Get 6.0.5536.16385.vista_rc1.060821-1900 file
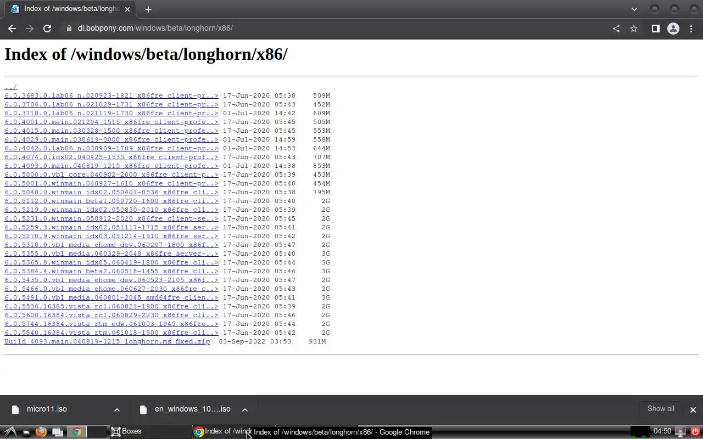703x439 pixels. coord(111,306)
